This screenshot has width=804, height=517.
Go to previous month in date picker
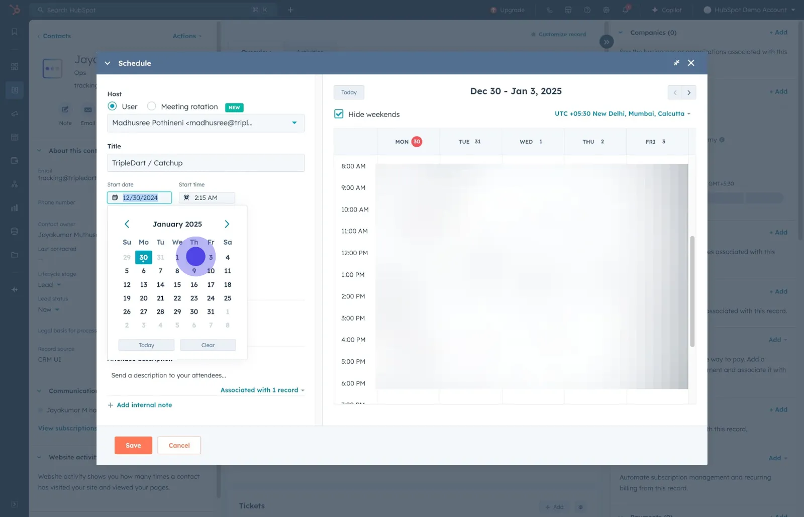[x=127, y=224]
